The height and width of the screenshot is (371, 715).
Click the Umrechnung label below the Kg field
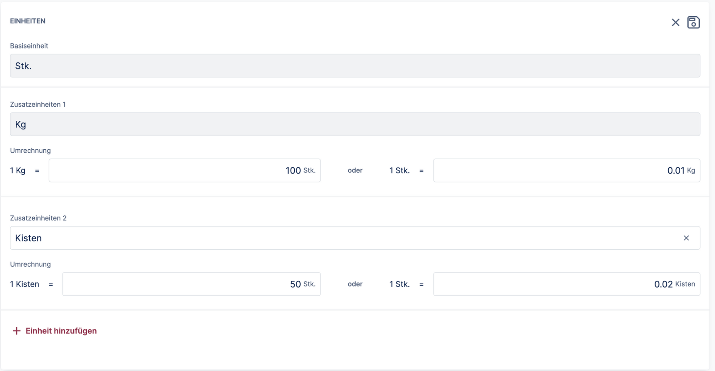(x=30, y=150)
